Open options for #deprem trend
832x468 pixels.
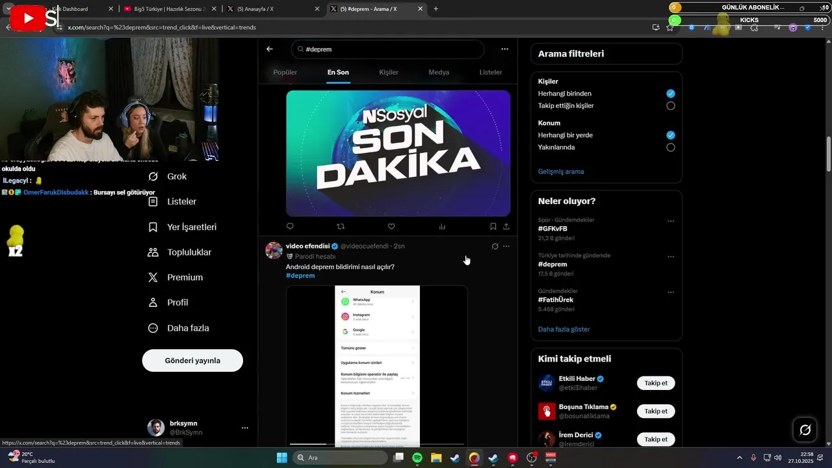point(671,256)
